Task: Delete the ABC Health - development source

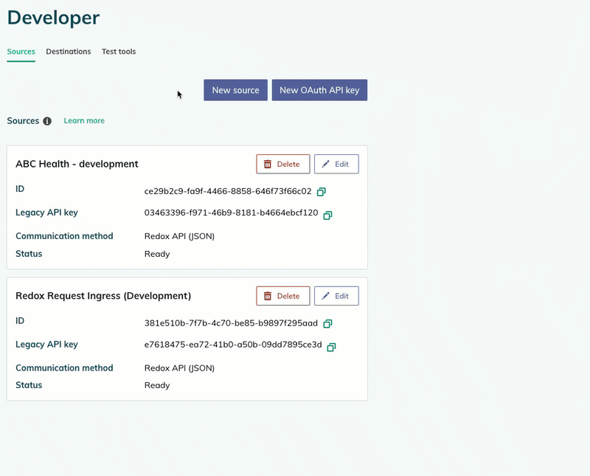Action: [x=283, y=164]
